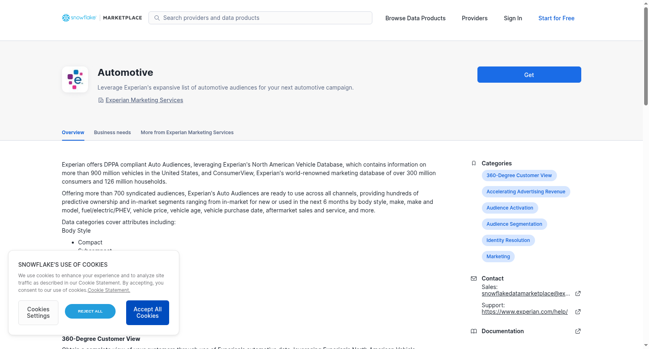
Task: Click the 360-Degree Customer View section heading
Action: point(101,339)
